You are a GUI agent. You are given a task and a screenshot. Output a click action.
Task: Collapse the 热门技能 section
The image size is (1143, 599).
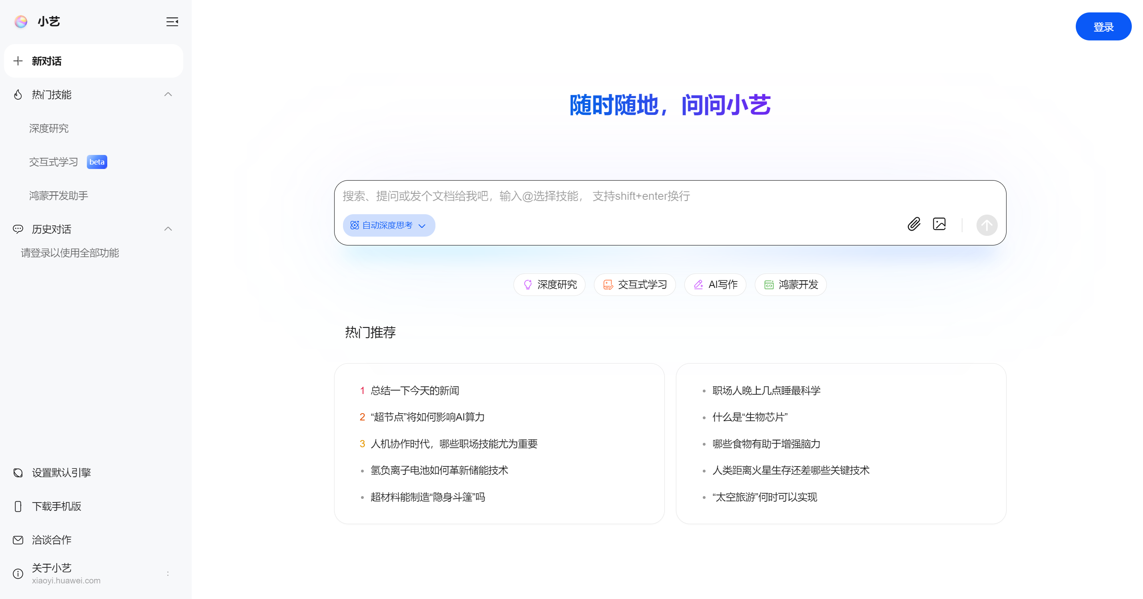click(x=168, y=94)
